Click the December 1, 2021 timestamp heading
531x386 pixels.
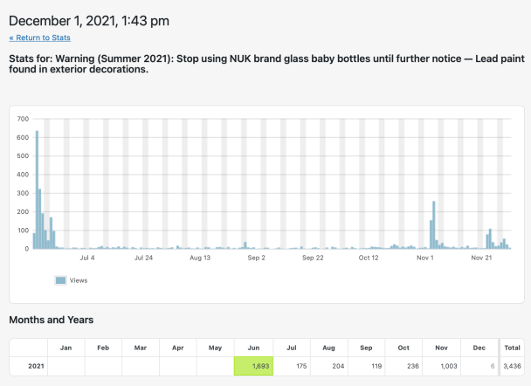[89, 21]
